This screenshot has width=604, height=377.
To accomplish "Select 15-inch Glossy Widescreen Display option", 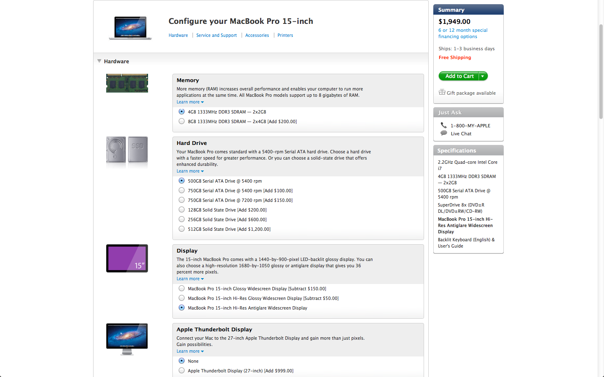I will (x=182, y=289).
